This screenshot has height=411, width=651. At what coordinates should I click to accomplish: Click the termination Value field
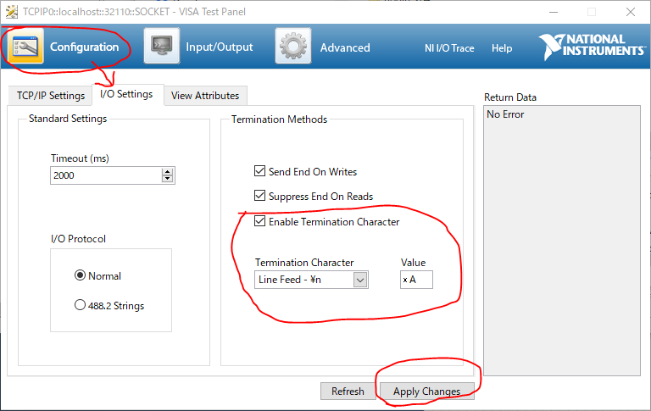[x=416, y=280]
